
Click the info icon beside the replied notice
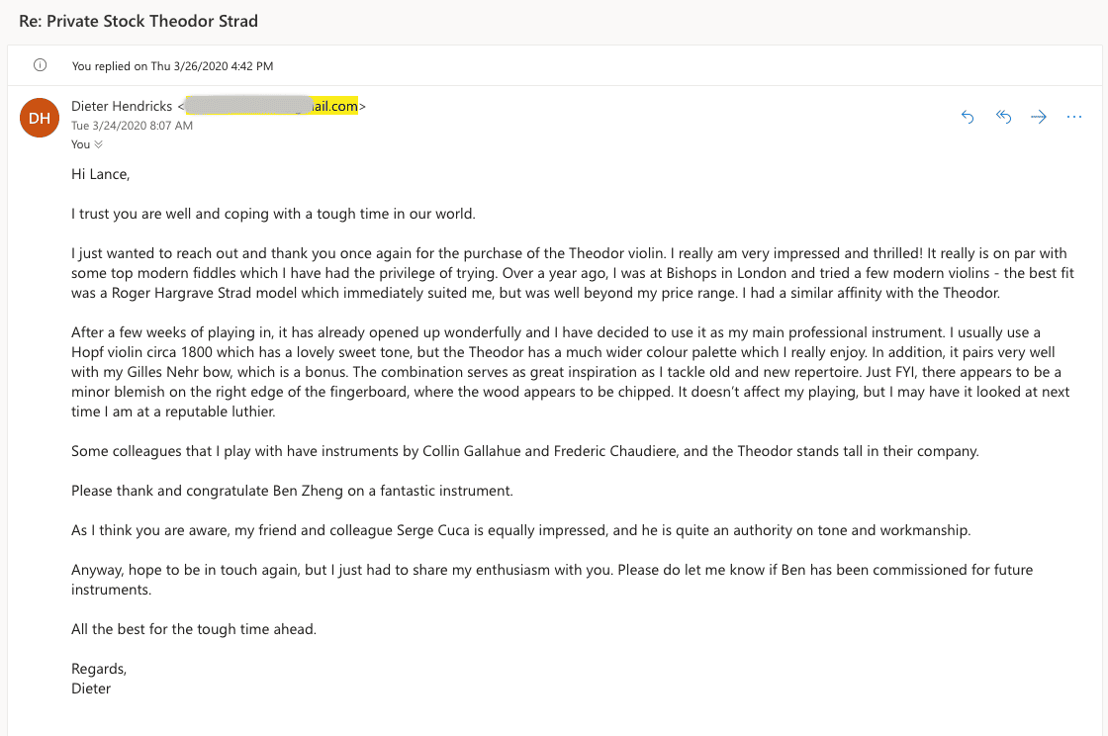[x=40, y=65]
